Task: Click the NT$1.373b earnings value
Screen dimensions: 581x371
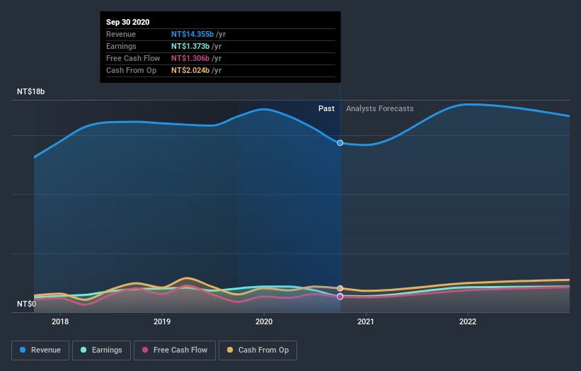Action: pyautogui.click(x=190, y=46)
